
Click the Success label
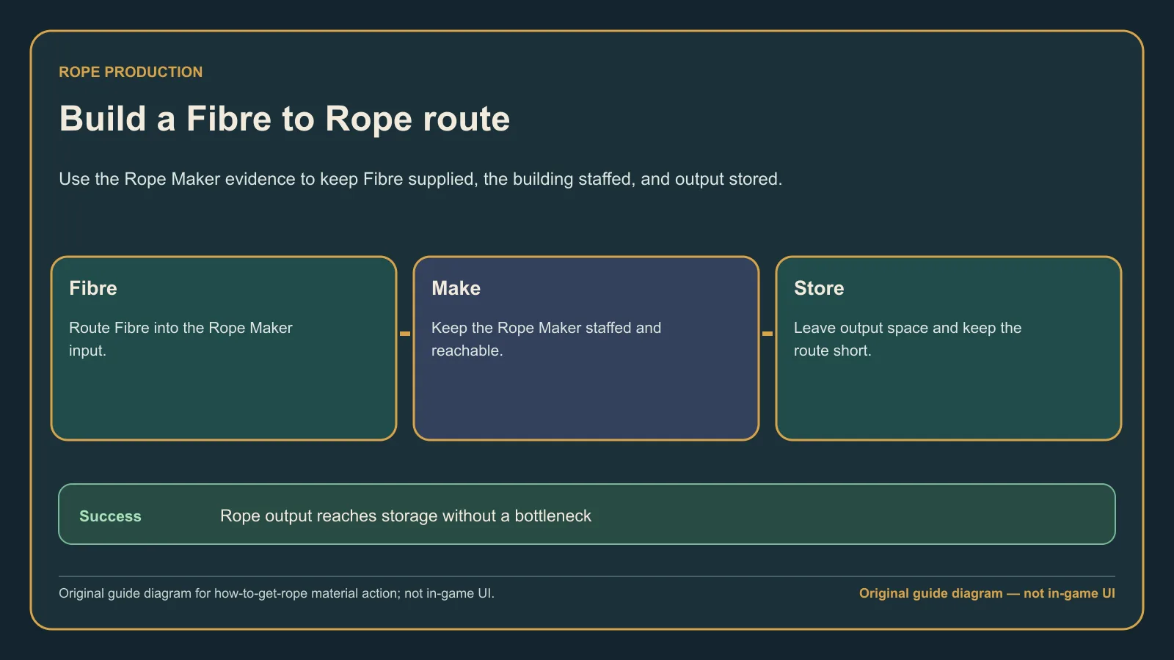tap(110, 516)
